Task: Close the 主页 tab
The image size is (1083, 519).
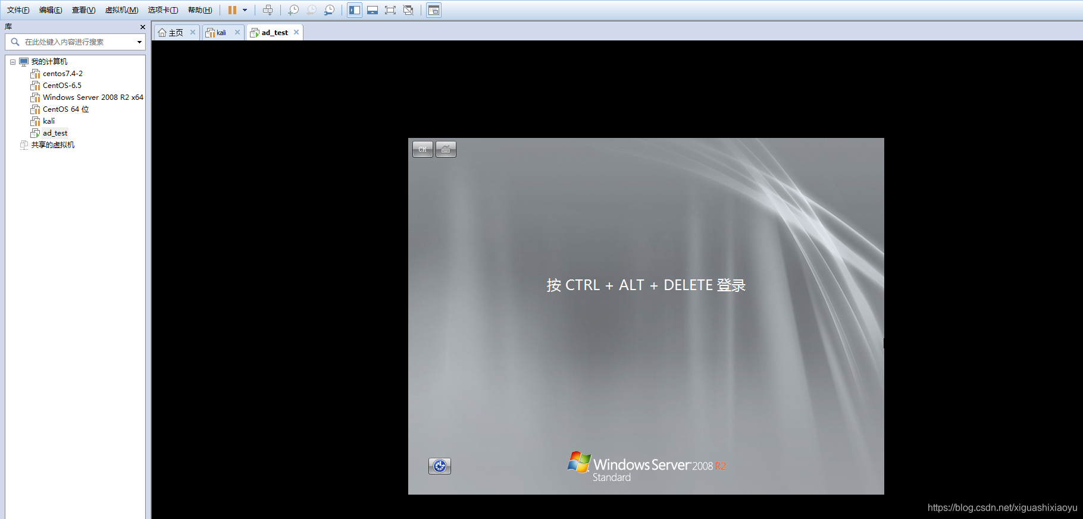Action: point(193,32)
